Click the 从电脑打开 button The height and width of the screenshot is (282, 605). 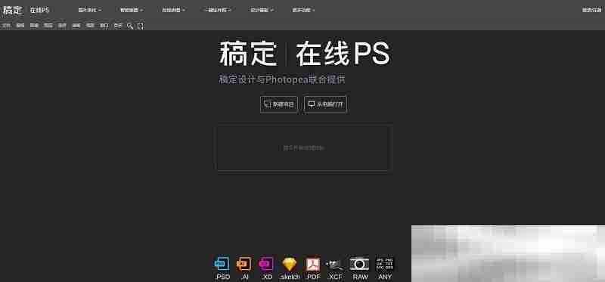(x=326, y=104)
